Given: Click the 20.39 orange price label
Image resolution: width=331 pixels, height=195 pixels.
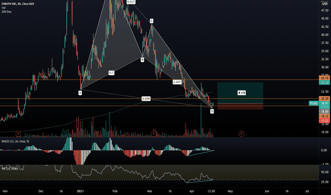Looking at the screenshot, I should coord(325,99).
